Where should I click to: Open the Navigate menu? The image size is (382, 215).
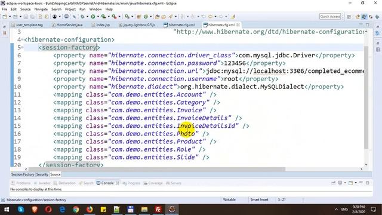tap(41, 9)
